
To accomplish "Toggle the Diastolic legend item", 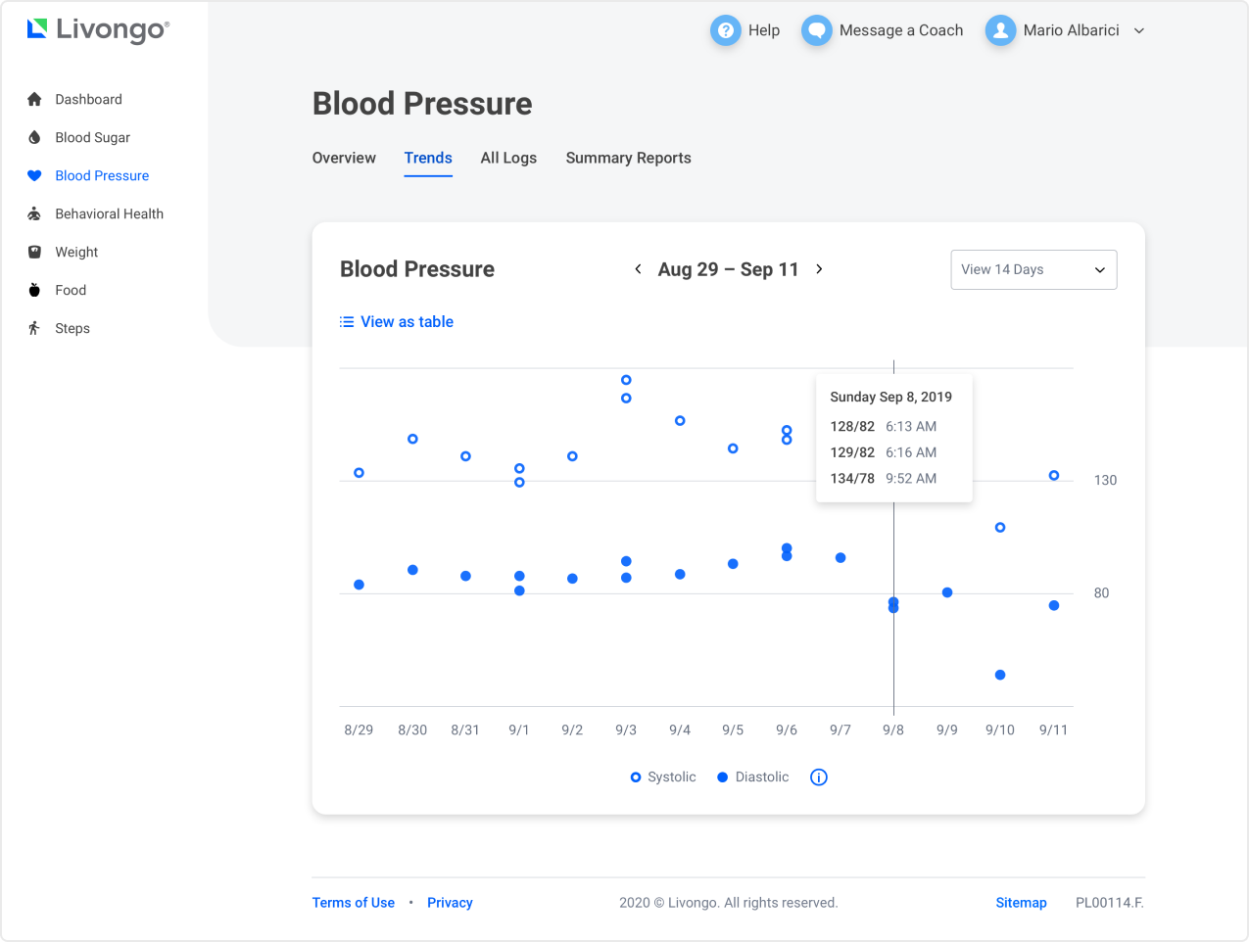I will click(753, 777).
